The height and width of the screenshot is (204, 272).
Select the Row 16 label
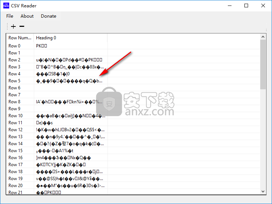(15, 158)
